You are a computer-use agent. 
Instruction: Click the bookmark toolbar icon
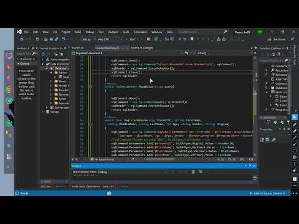(x=192, y=39)
